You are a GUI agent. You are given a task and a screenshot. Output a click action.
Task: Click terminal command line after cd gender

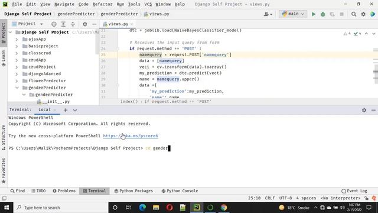coord(170,148)
